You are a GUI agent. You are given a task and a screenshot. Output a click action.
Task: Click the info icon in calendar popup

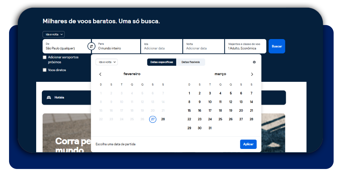(254, 62)
